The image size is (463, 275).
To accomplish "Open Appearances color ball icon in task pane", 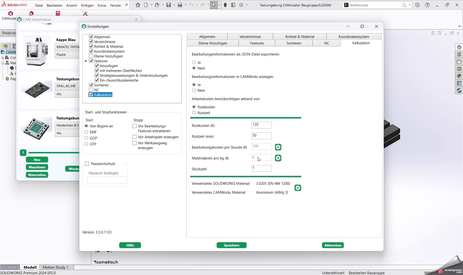I will click(x=459, y=76).
